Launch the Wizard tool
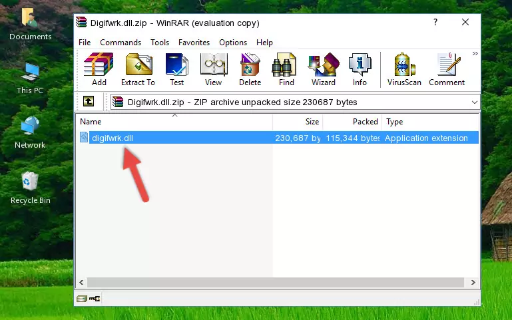This screenshot has width=512, height=320. [324, 69]
